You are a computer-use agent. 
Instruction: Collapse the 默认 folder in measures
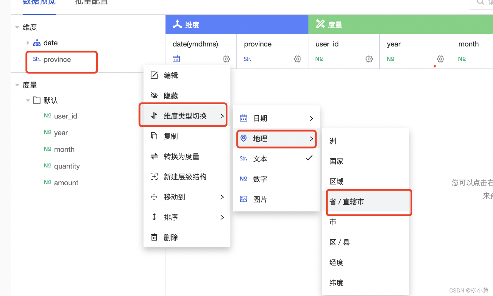tap(28, 100)
